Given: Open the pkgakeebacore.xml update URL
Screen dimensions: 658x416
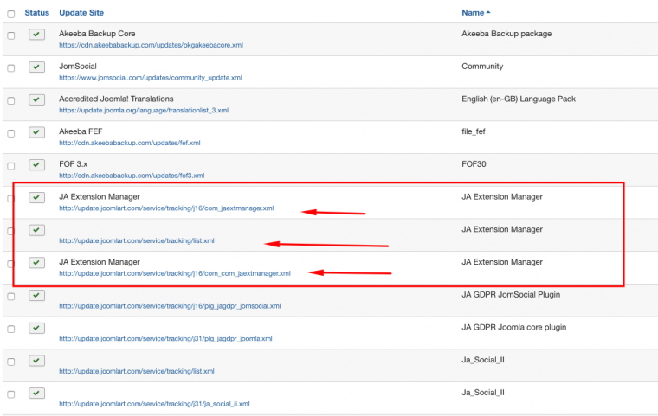Looking at the screenshot, I should 156,45.
